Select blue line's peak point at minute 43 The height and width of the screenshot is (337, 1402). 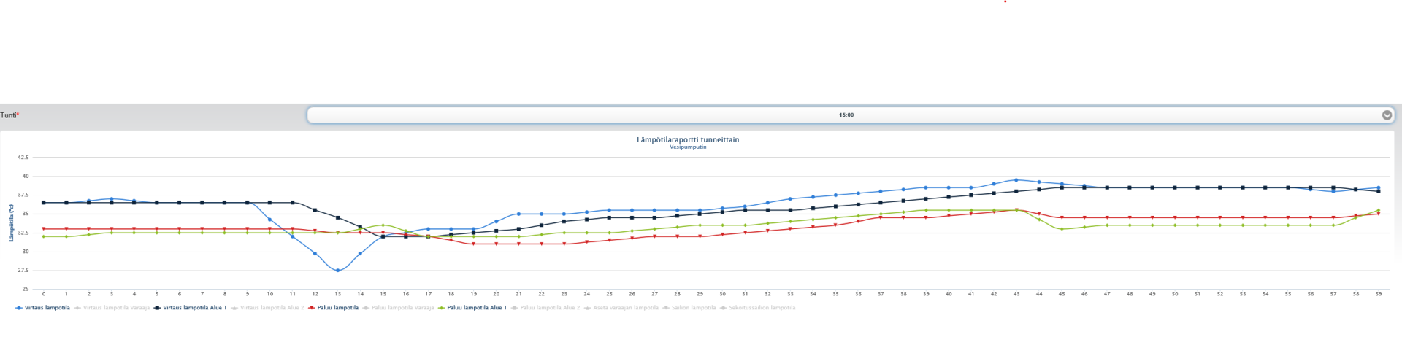click(1016, 179)
